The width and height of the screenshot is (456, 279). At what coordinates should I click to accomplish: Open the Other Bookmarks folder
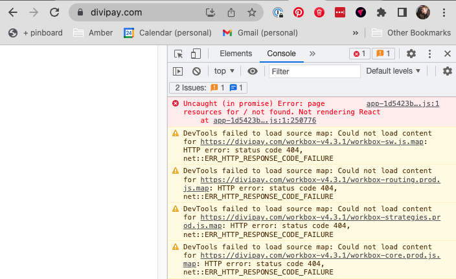[x=411, y=33]
